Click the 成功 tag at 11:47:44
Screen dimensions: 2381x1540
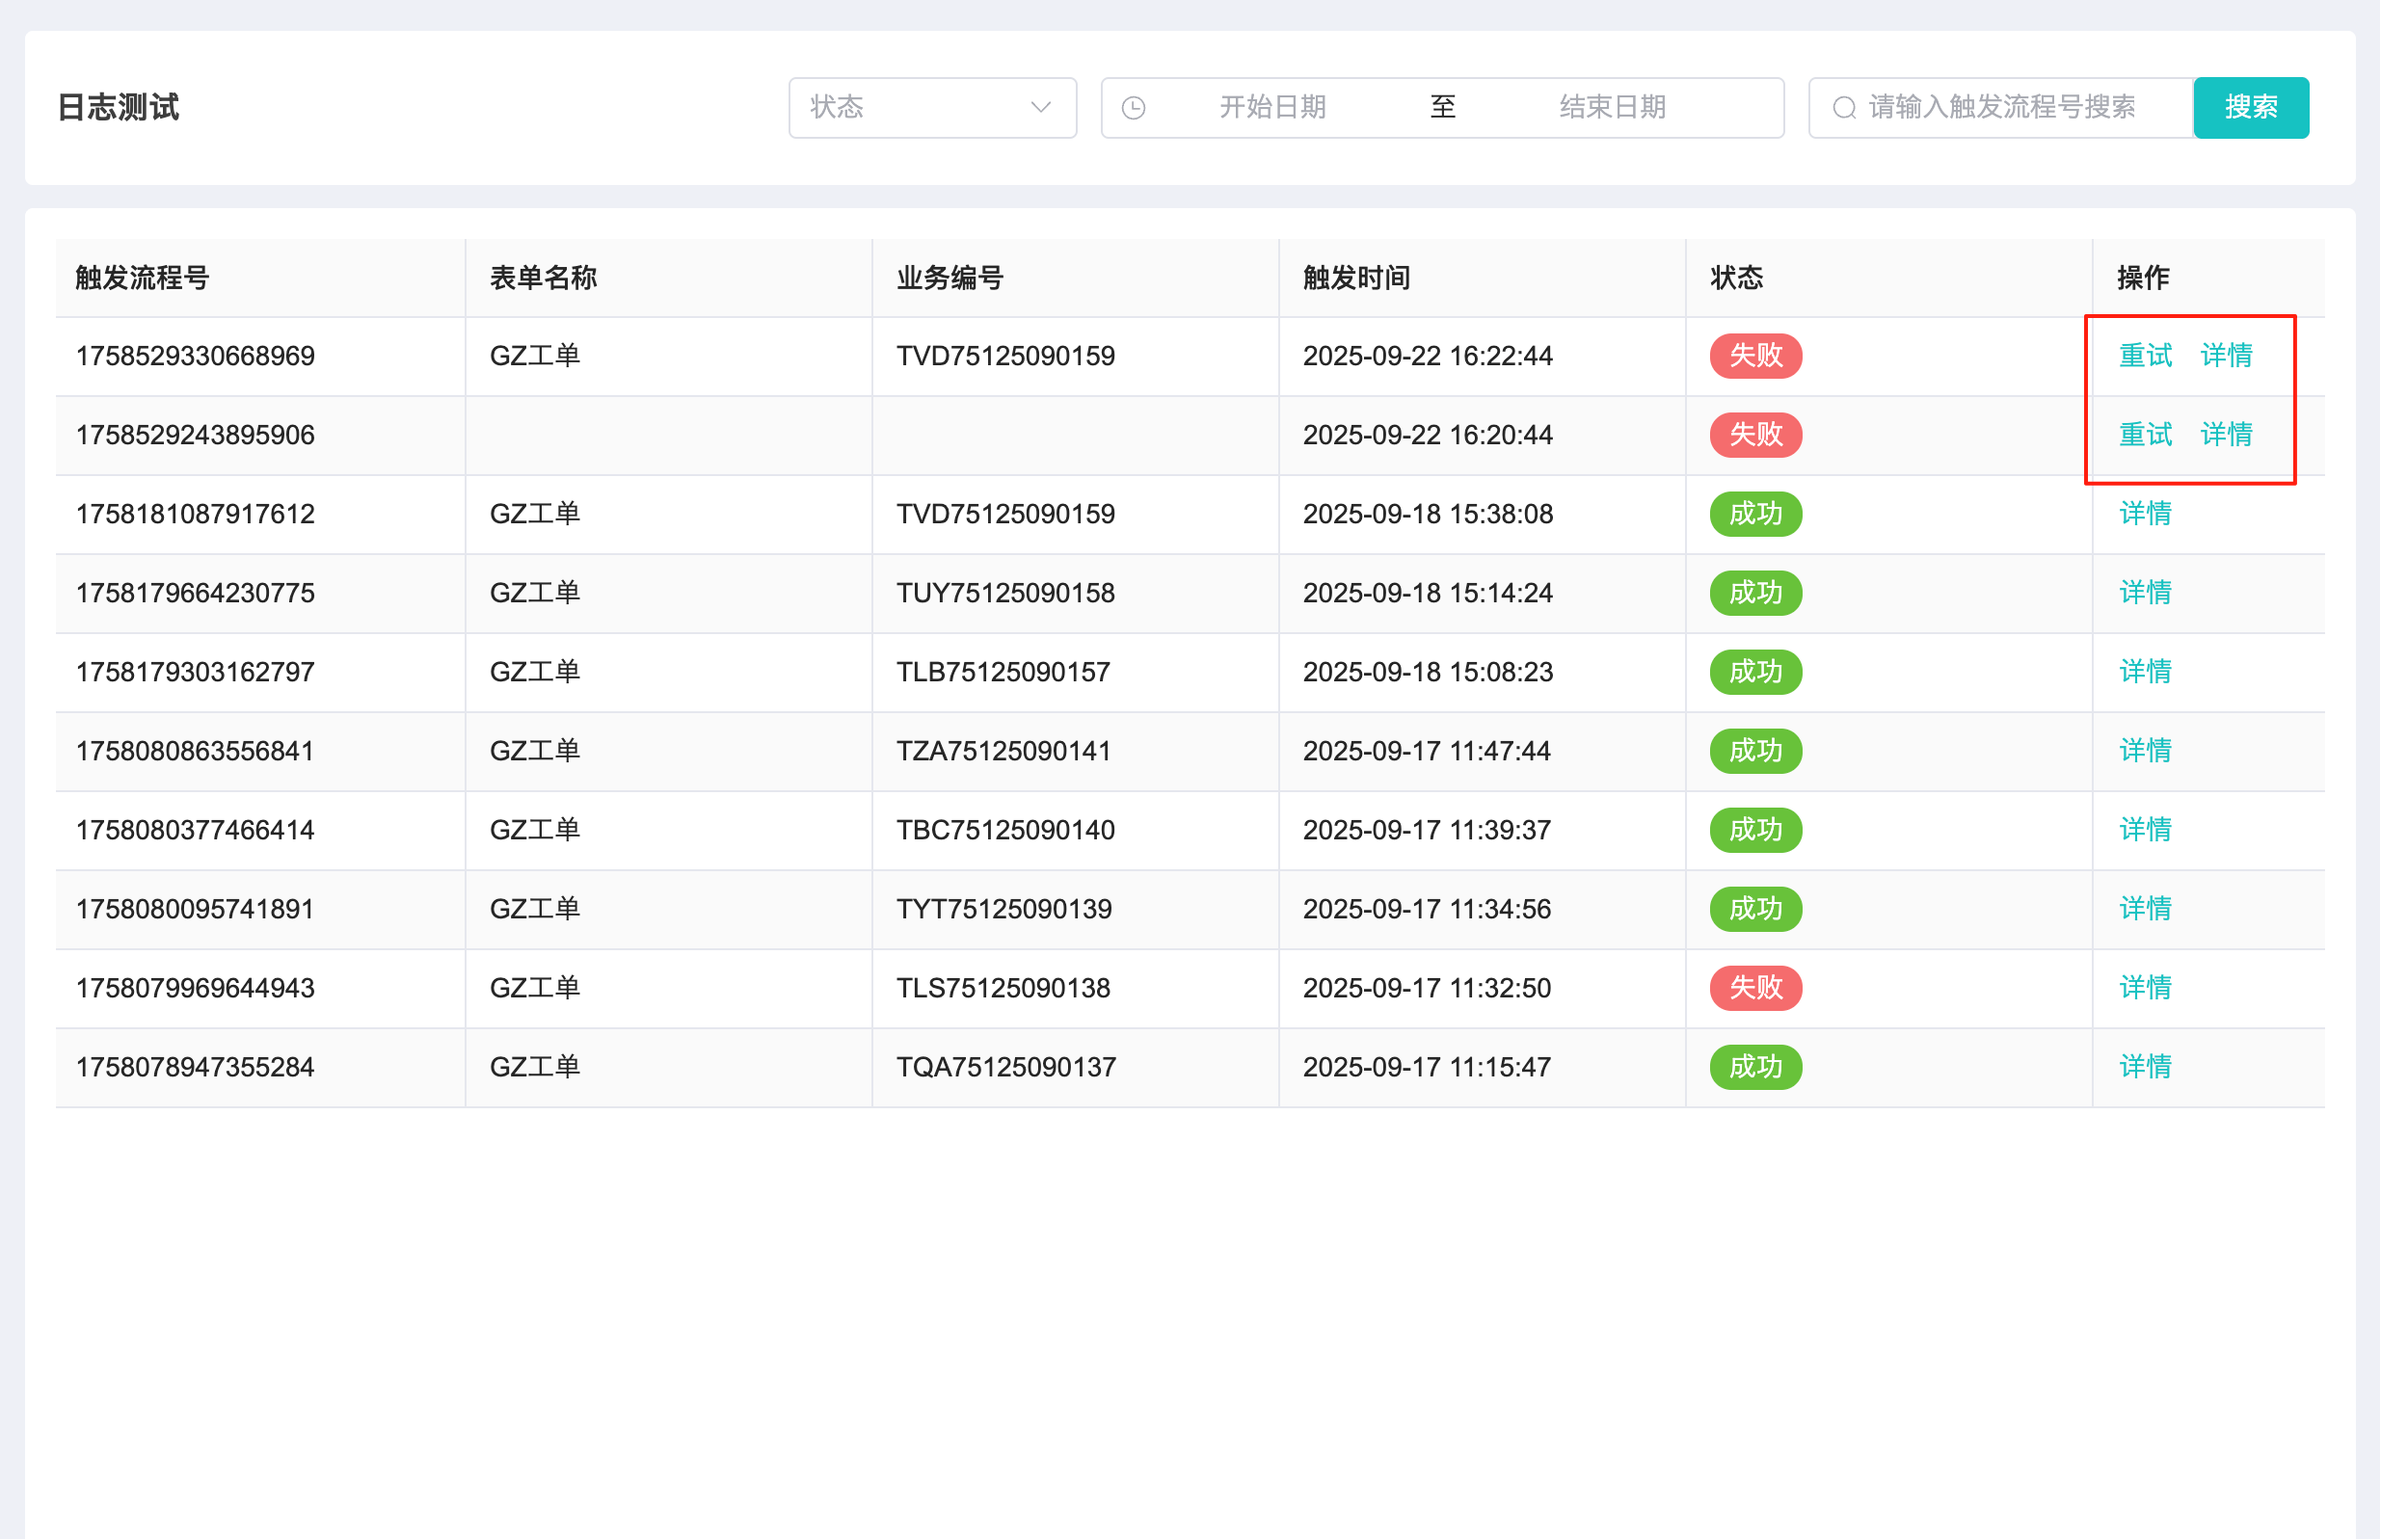click(x=1755, y=750)
